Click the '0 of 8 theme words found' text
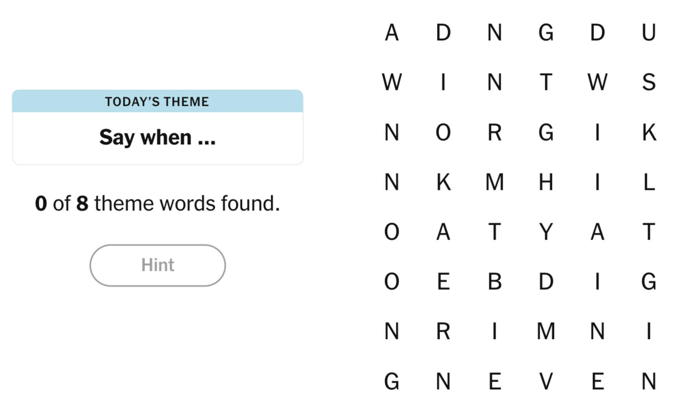The height and width of the screenshot is (412, 674). click(157, 203)
